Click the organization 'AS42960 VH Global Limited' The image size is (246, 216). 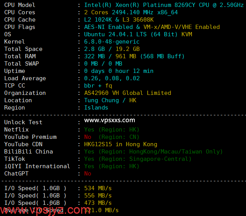tap(127, 93)
